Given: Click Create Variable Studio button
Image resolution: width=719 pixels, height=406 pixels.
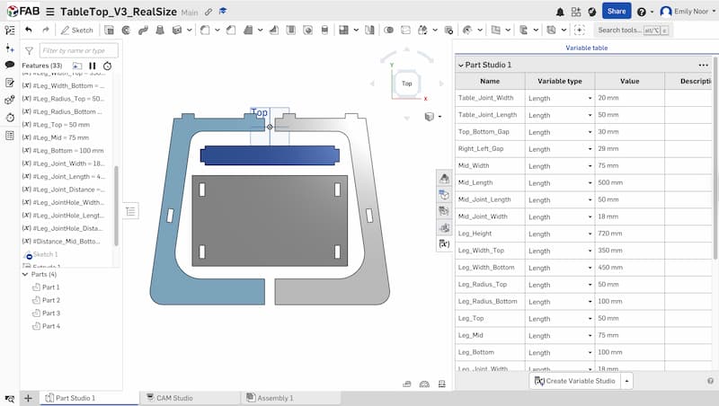Looking at the screenshot, I should 575,381.
